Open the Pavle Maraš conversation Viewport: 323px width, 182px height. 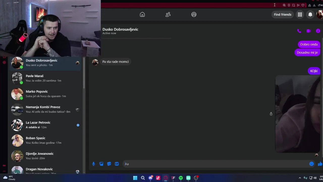45,78
